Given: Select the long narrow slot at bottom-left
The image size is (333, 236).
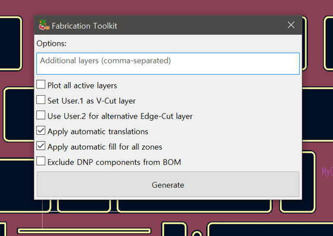Looking at the screenshot, I should click(x=84, y=230).
